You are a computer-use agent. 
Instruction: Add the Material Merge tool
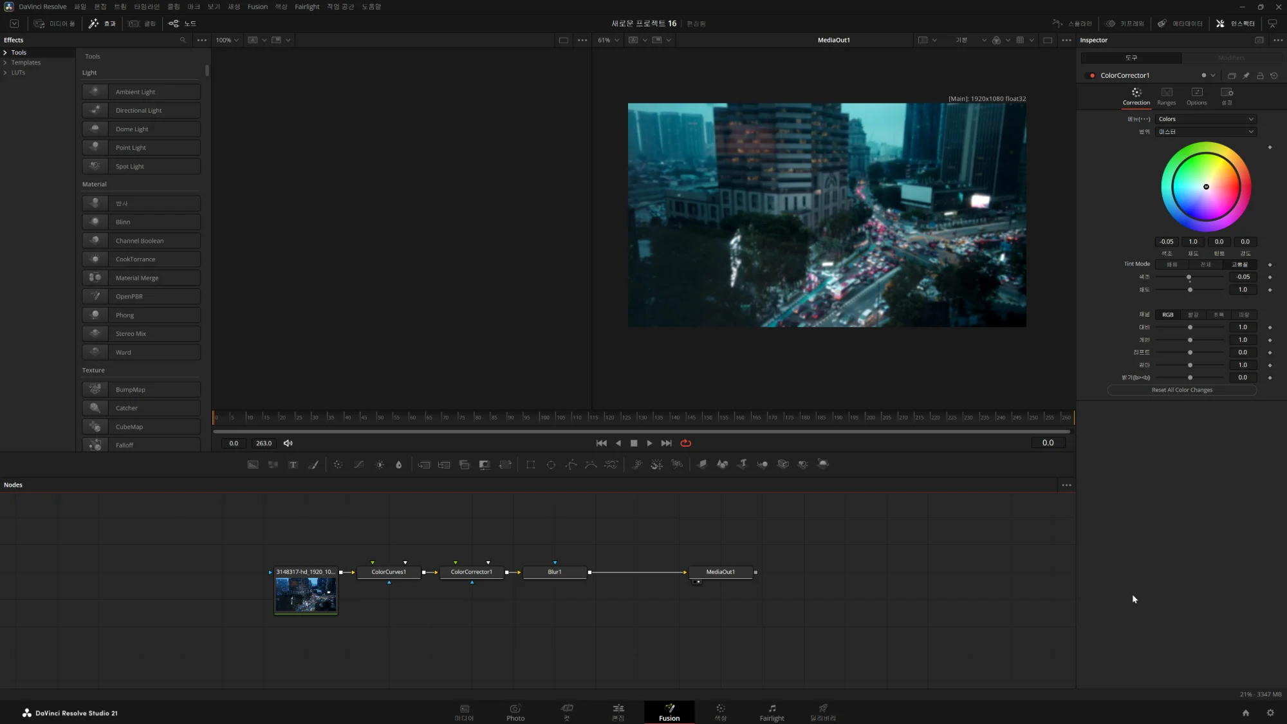[x=141, y=278]
